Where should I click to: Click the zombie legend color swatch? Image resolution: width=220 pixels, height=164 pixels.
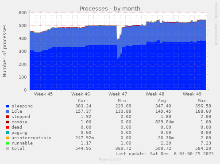(x=8, y=122)
